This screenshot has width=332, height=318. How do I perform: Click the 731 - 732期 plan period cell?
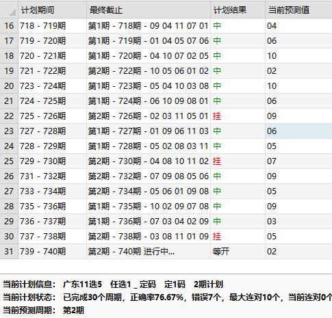(53, 176)
